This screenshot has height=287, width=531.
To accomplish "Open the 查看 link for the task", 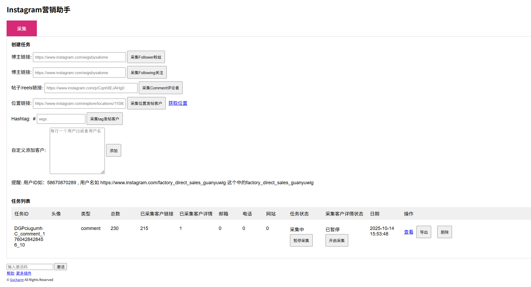I will (409, 232).
